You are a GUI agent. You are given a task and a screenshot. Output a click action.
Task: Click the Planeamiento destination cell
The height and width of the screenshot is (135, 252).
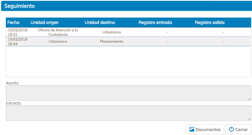coord(112,42)
